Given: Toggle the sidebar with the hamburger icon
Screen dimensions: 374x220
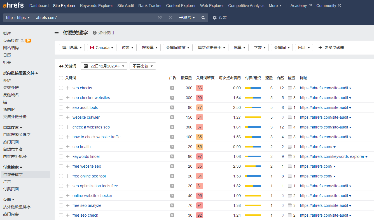Looking at the screenshot, I should (x=57, y=33).
